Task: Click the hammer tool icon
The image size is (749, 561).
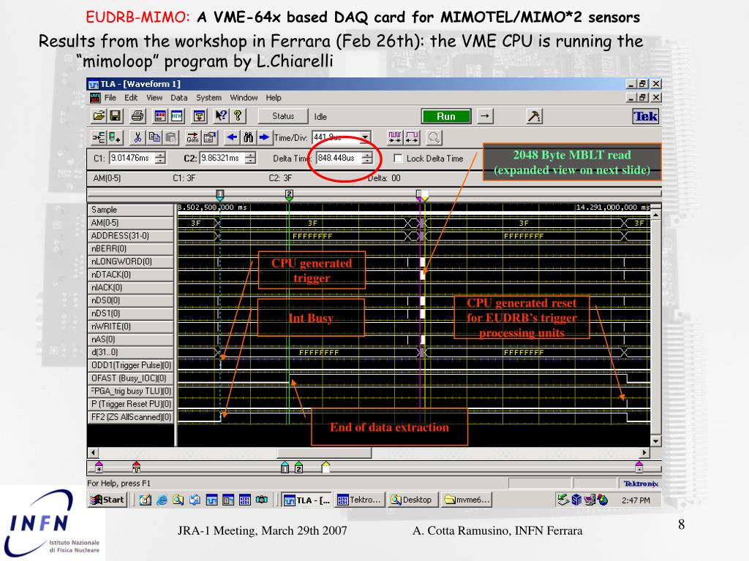Action: click(x=533, y=116)
